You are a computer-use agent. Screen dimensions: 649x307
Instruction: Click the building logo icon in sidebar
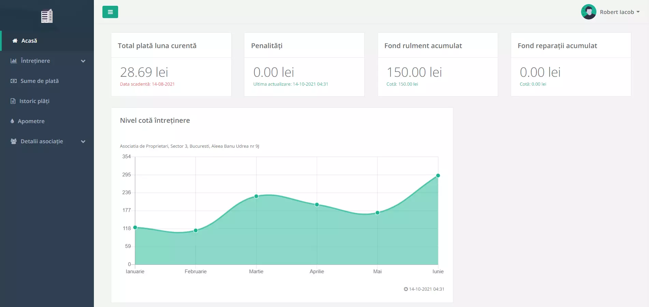point(47,16)
